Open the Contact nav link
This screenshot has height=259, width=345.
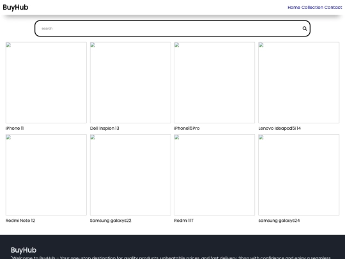point(333,7)
